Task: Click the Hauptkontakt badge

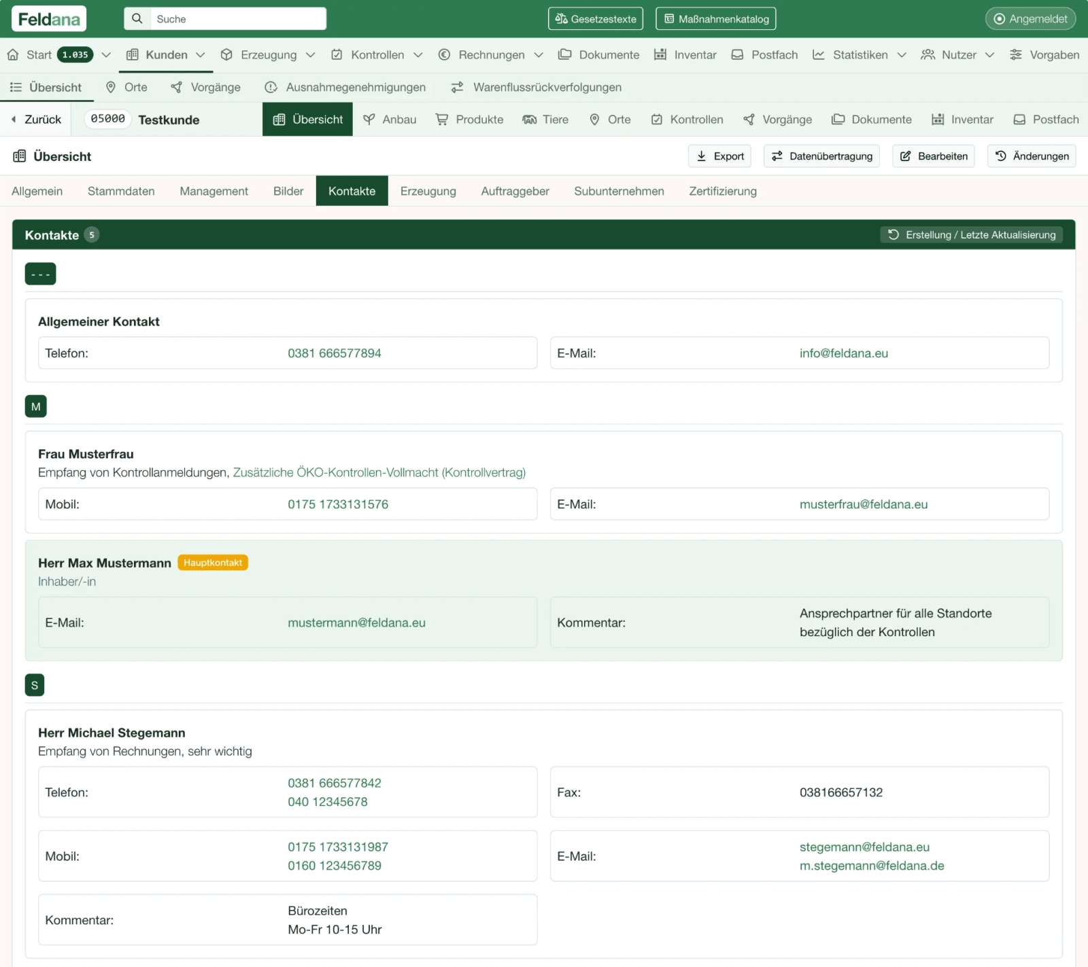Action: tap(213, 563)
